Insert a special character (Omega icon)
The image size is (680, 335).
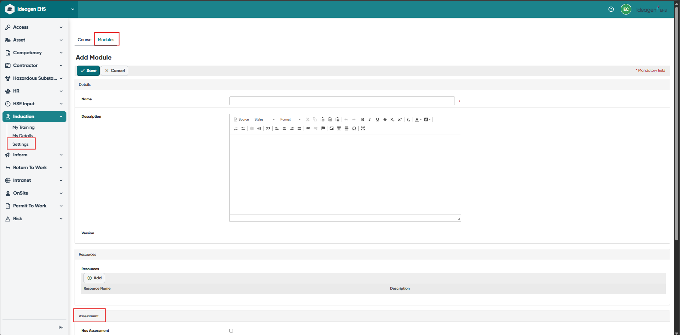pyautogui.click(x=354, y=128)
